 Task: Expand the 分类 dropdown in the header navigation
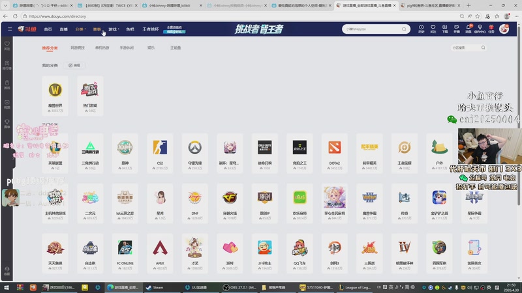click(x=80, y=29)
